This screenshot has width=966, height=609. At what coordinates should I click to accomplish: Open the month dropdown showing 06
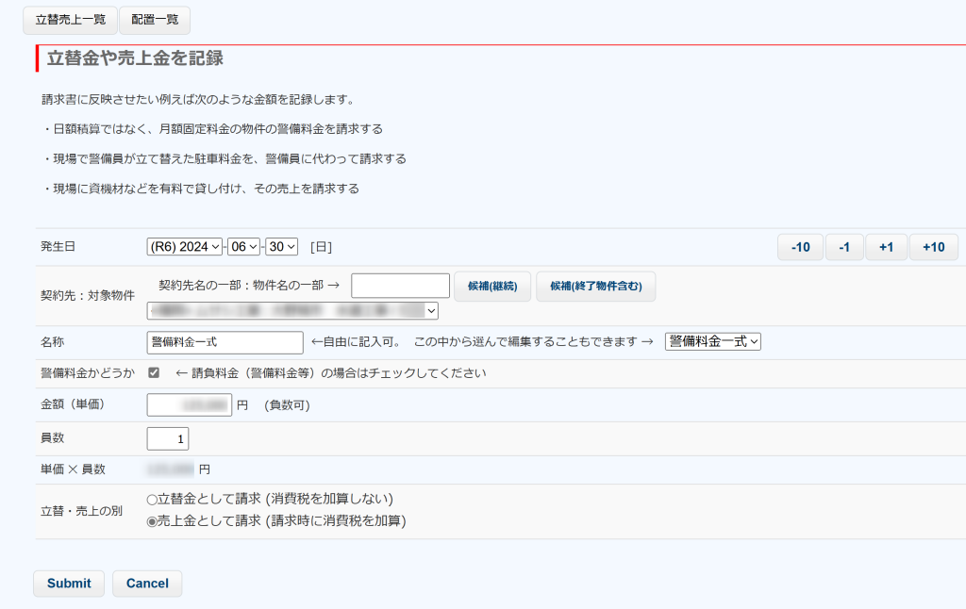point(243,247)
